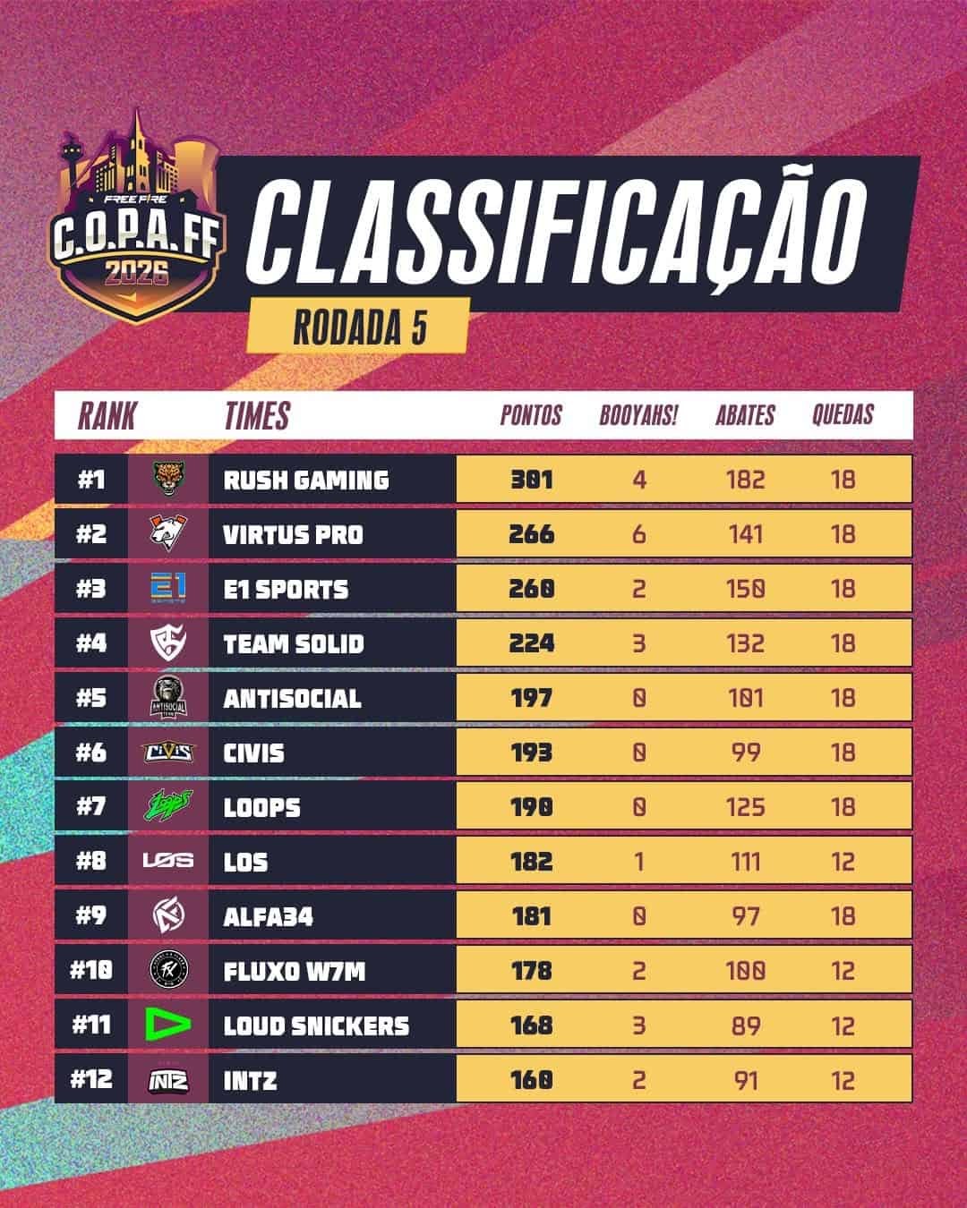967x1208 pixels.
Task: Select the ABATES column header
Action: tap(745, 416)
